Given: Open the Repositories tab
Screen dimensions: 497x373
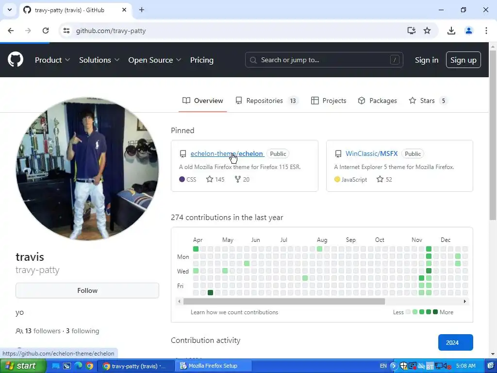Looking at the screenshot, I should click(267, 101).
